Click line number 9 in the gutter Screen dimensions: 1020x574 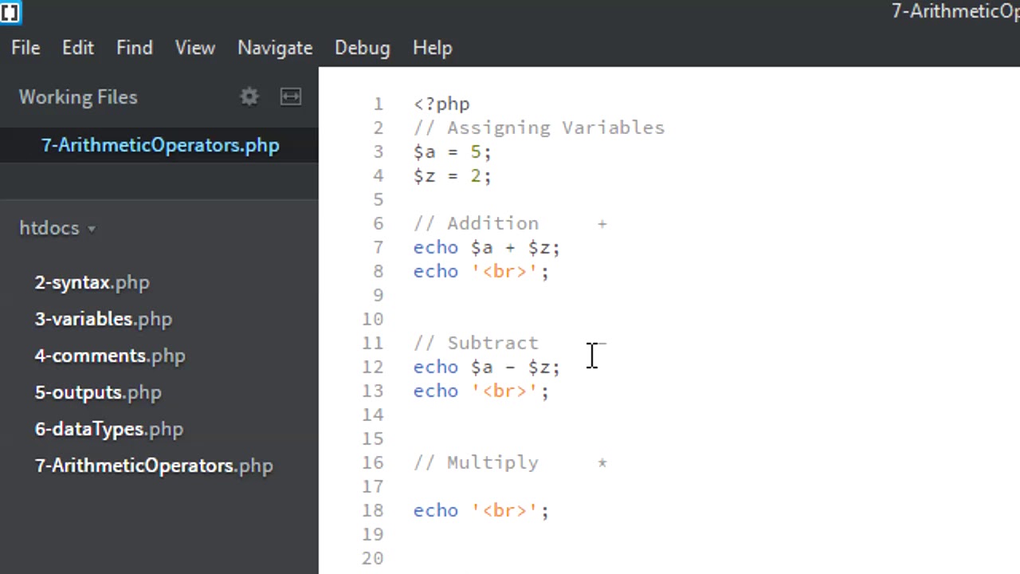379,296
